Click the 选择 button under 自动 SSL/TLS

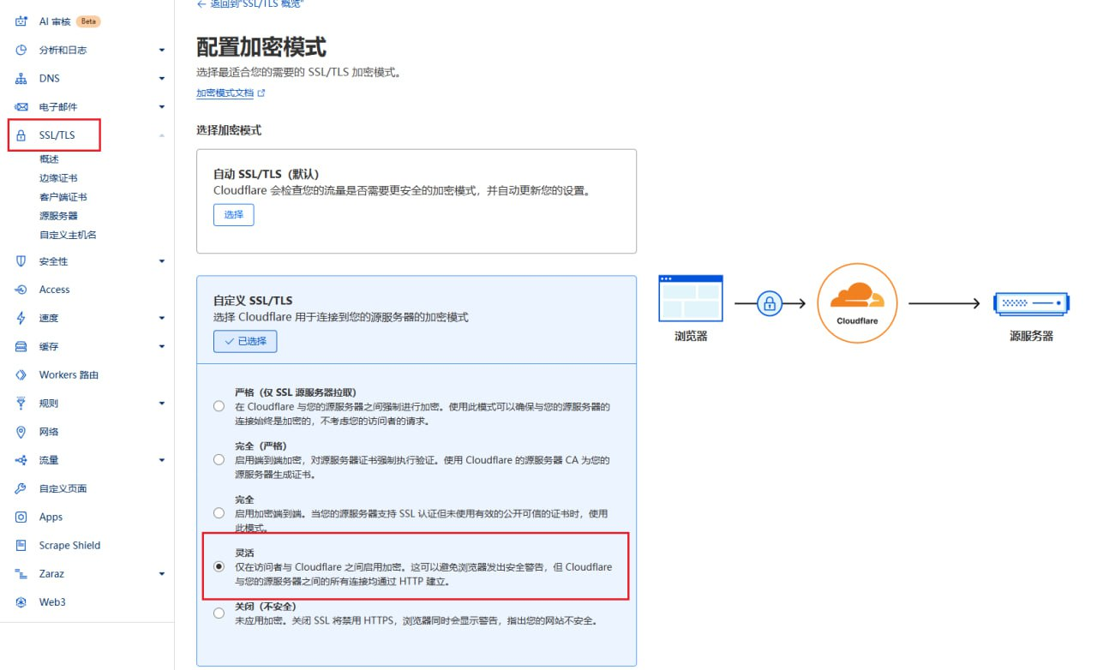(234, 214)
